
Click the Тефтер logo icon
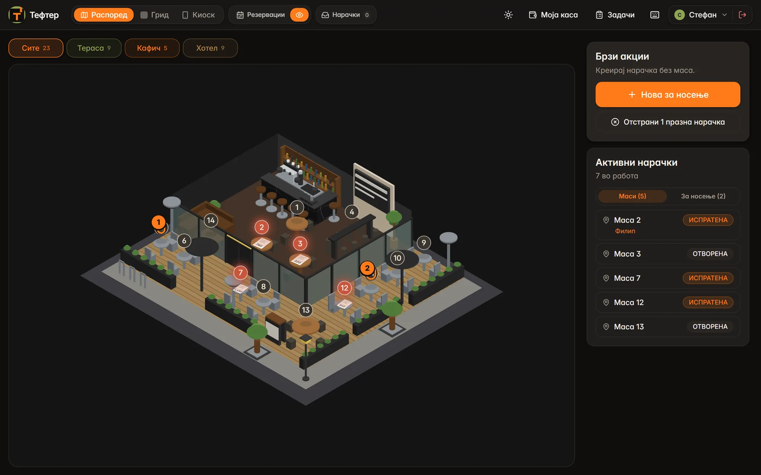[17, 15]
